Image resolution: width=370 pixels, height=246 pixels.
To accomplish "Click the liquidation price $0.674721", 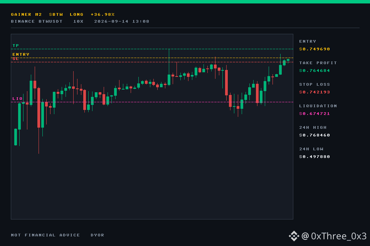I will pos(314,114).
